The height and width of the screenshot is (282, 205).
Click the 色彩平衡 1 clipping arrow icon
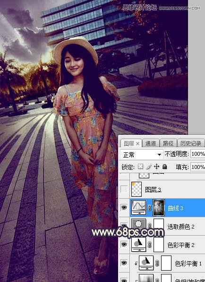(x=136, y=263)
